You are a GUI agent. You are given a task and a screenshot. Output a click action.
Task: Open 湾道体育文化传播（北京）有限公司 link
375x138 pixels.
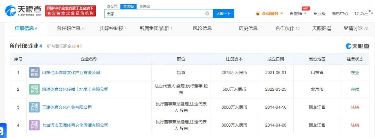click(75, 89)
